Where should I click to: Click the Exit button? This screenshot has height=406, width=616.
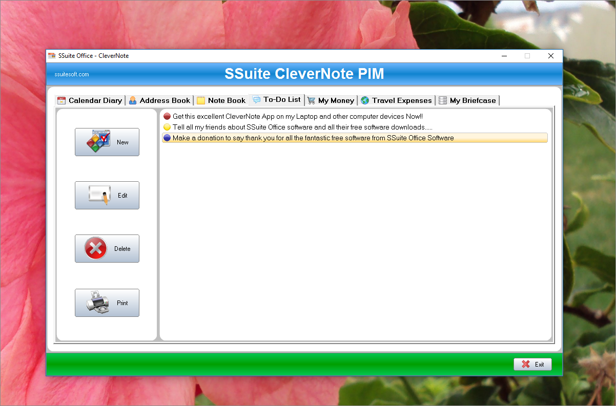(533, 364)
